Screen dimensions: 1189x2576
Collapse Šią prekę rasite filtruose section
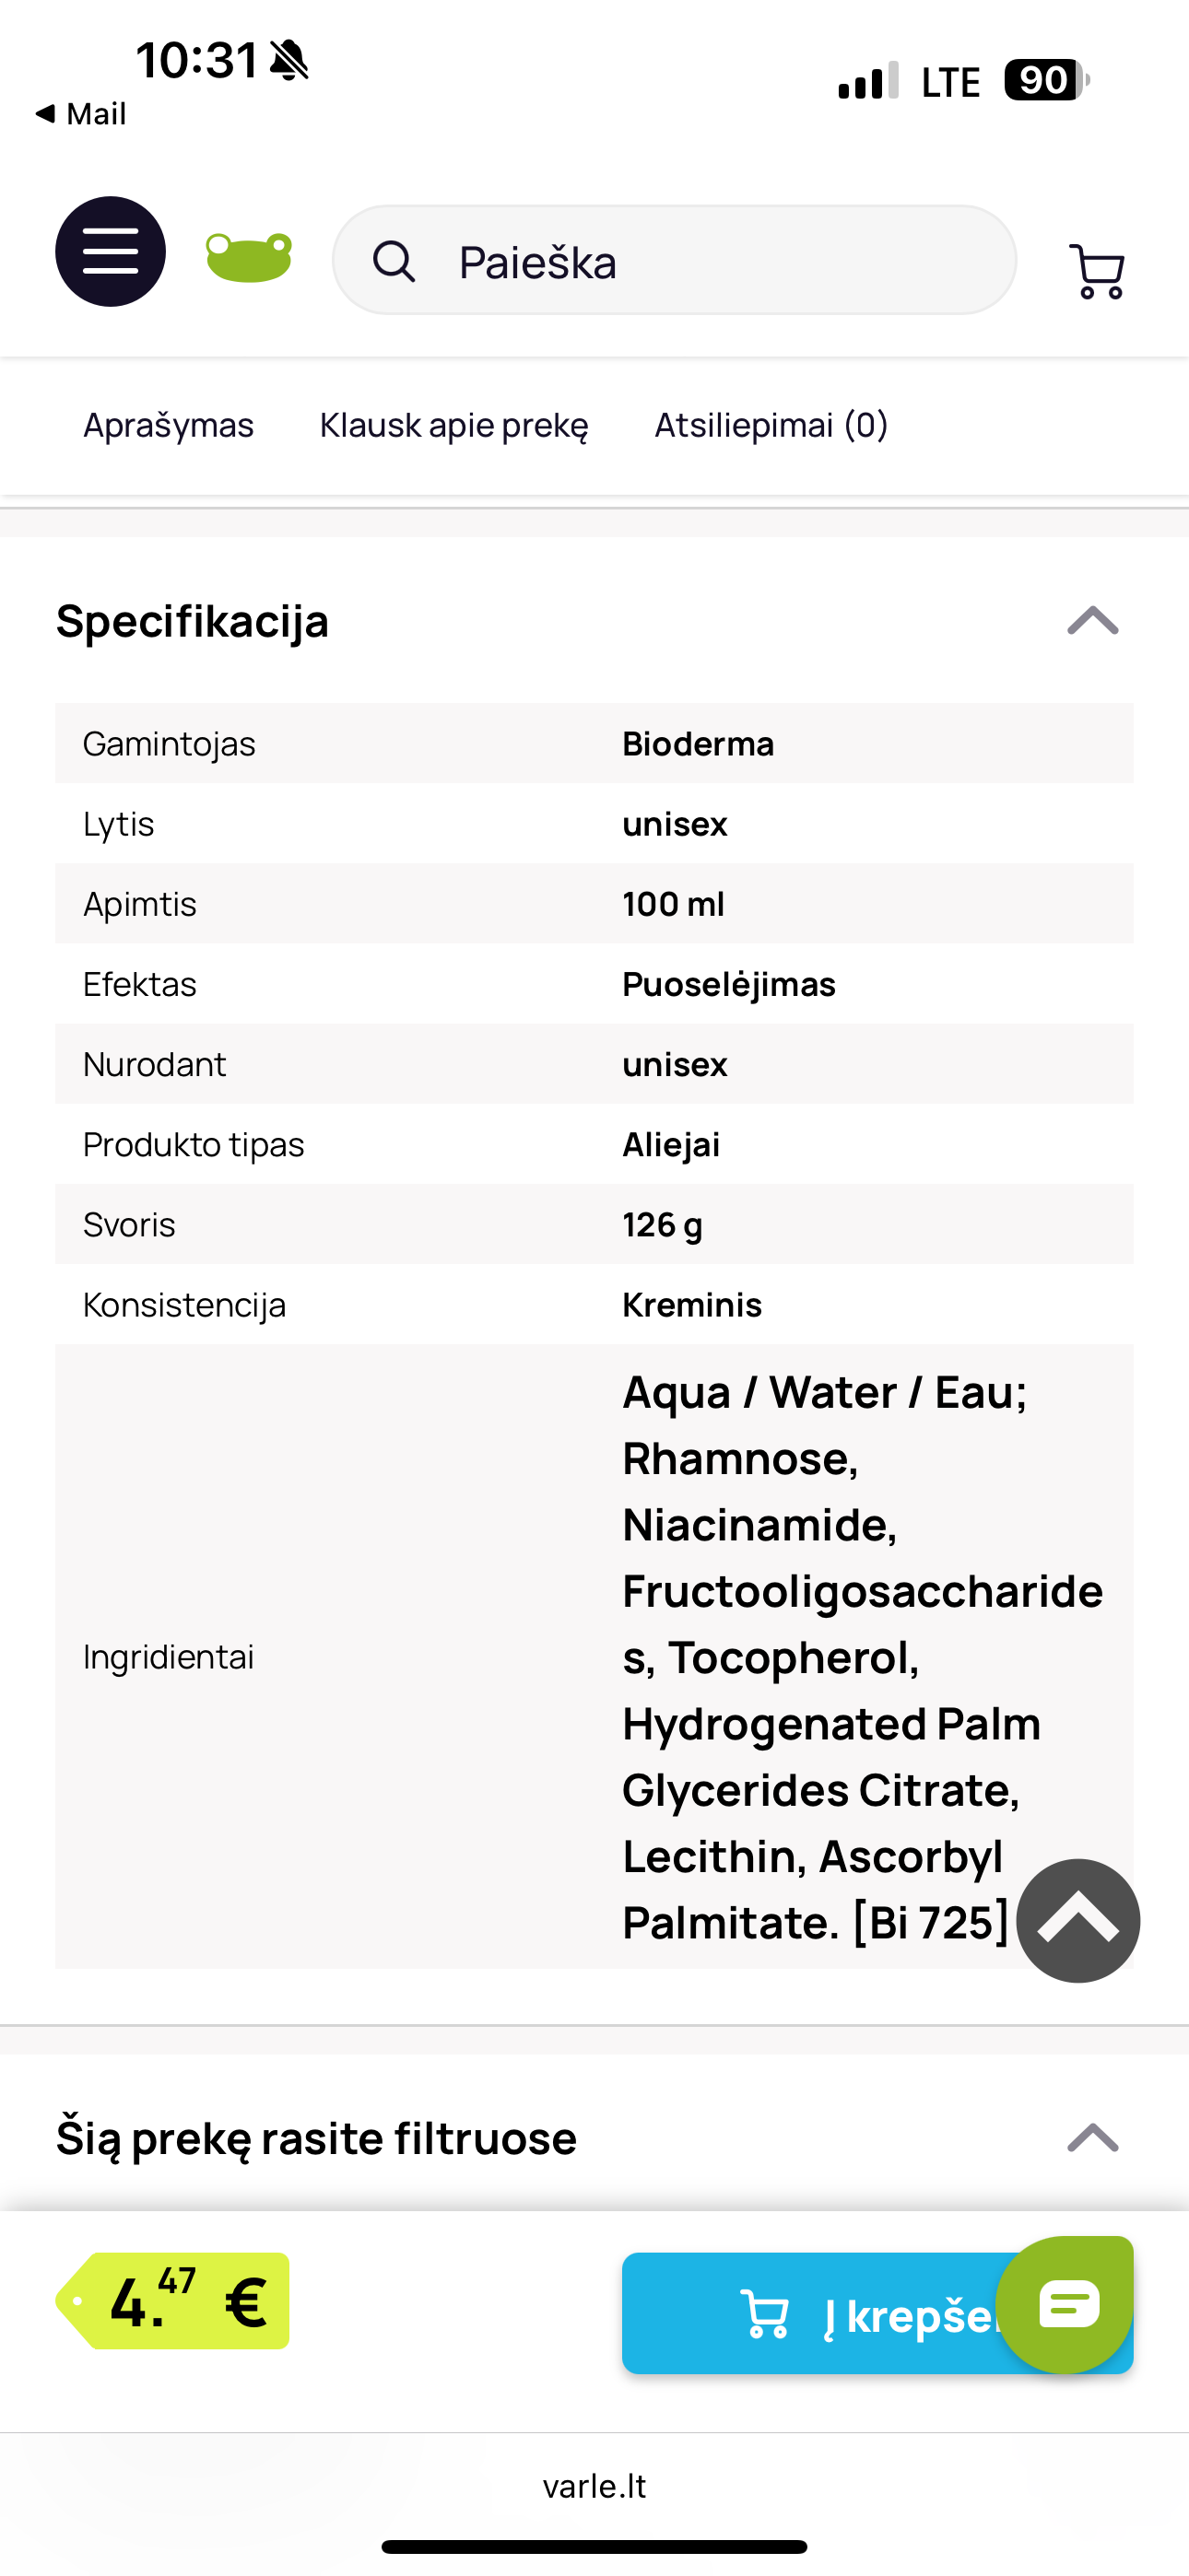point(1093,2137)
